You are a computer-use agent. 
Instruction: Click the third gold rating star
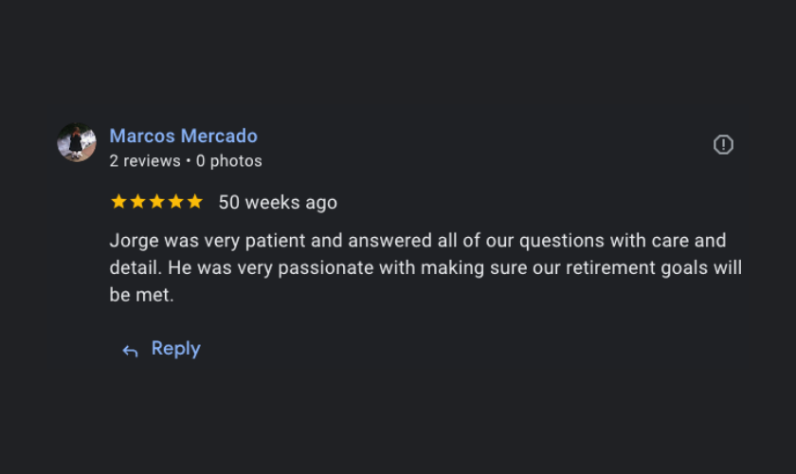tap(156, 202)
